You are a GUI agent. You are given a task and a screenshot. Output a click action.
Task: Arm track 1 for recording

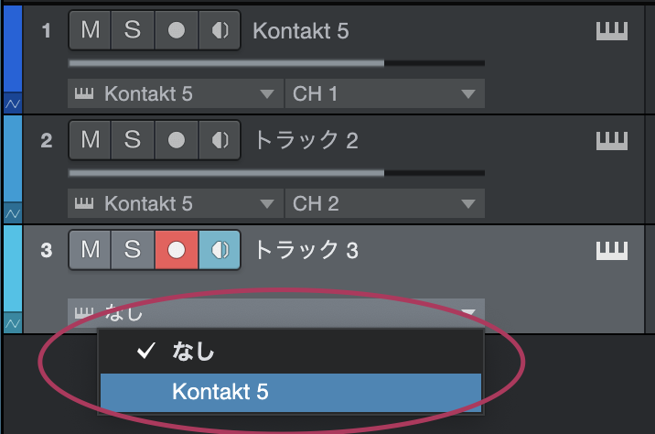(x=176, y=31)
